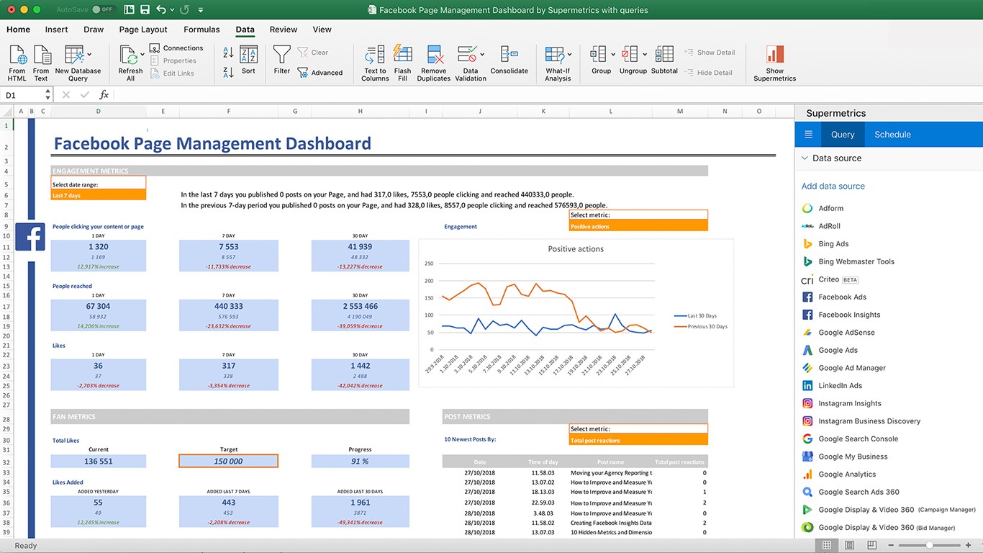The width and height of the screenshot is (983, 553).
Task: Click the Consolidate icon
Action: [509, 56]
